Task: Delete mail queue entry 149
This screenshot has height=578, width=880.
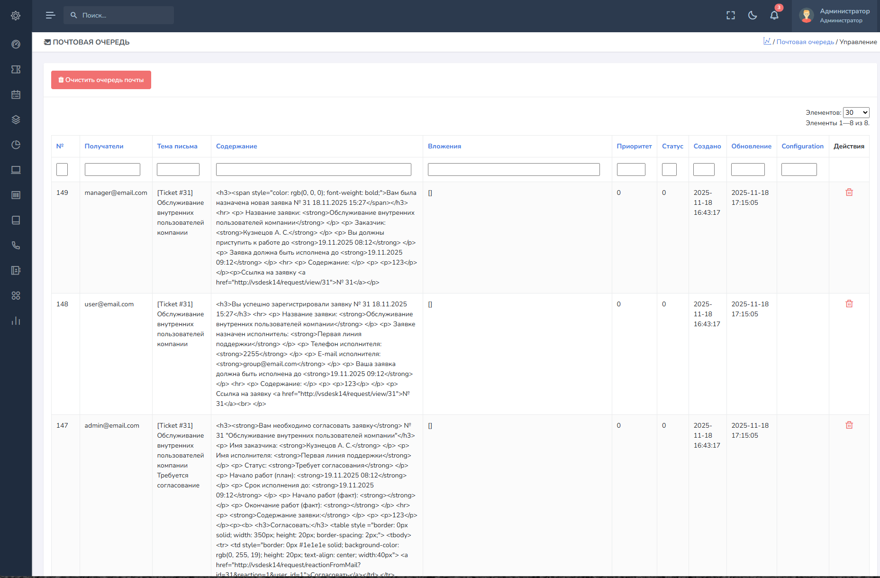Action: [849, 193]
